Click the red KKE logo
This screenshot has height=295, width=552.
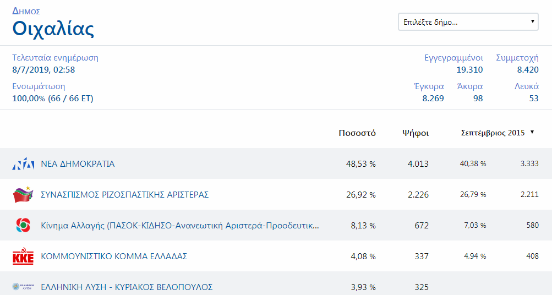click(x=23, y=256)
